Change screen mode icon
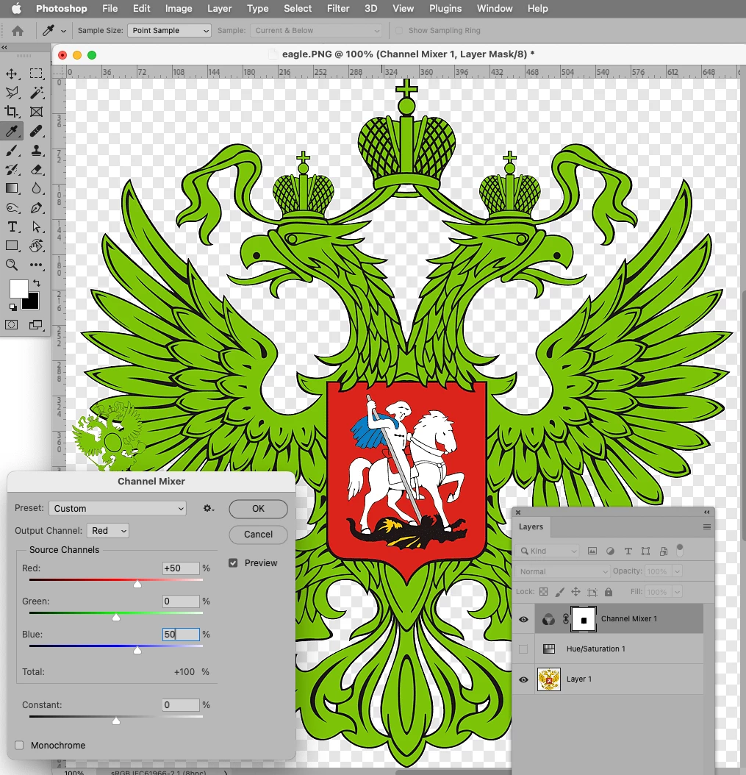The height and width of the screenshot is (775, 746). [35, 325]
